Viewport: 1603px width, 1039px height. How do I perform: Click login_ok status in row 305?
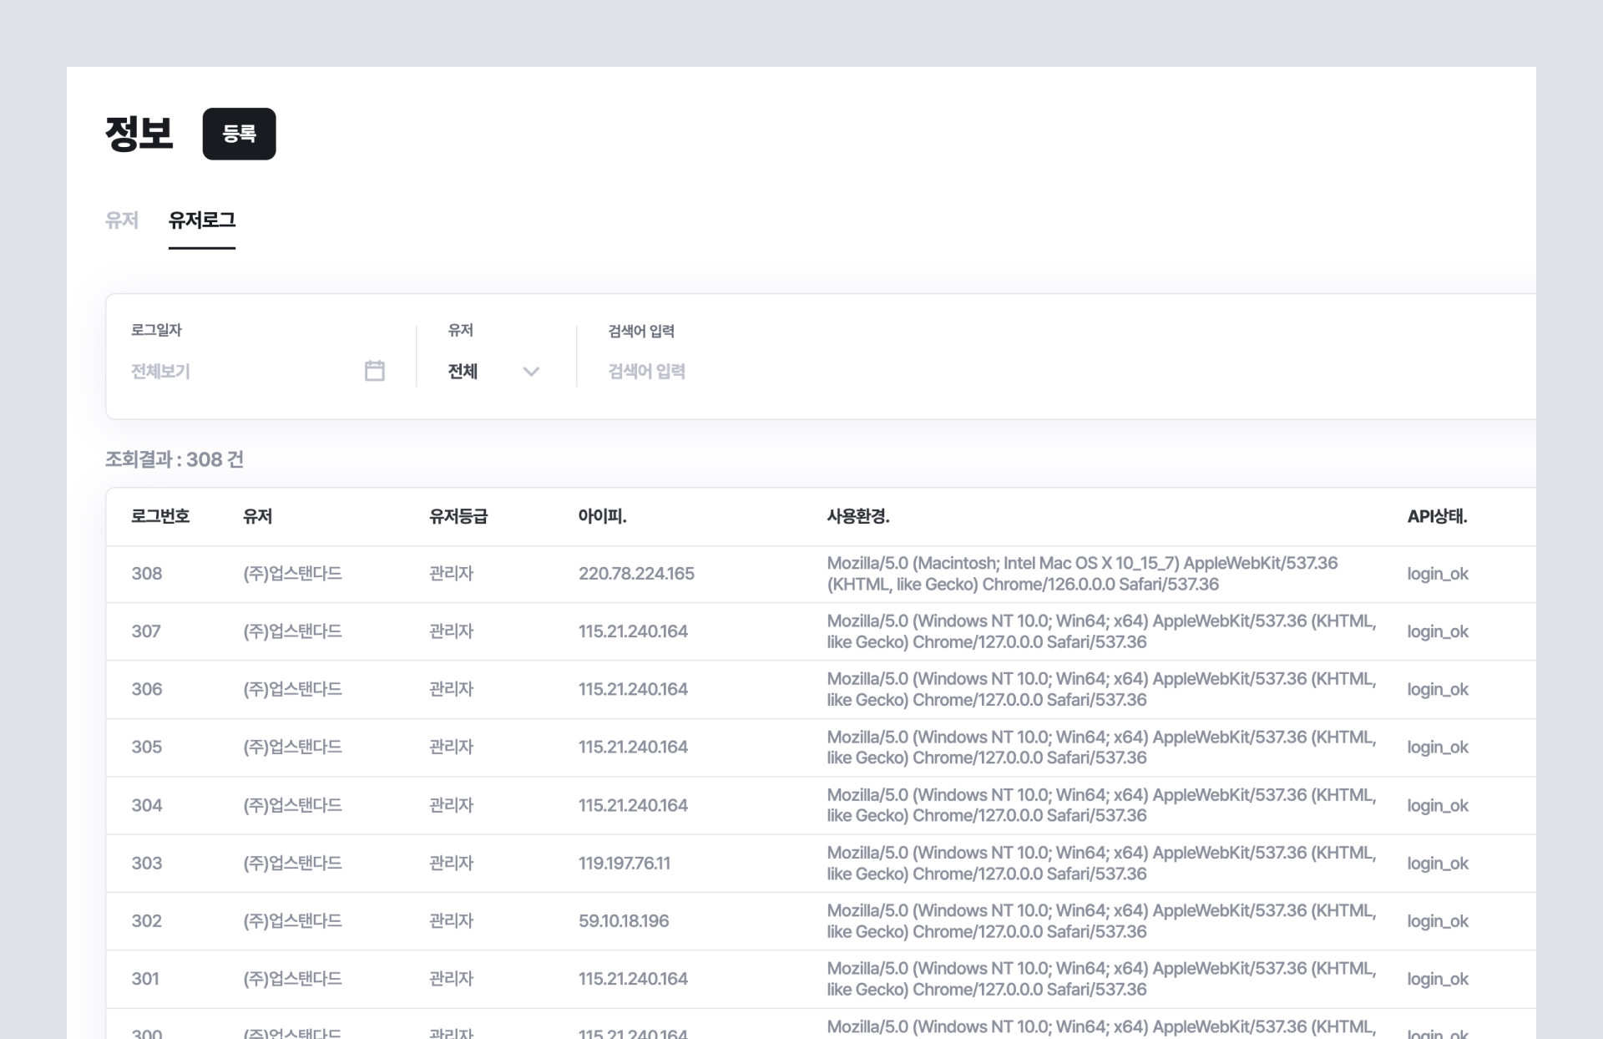click(1437, 748)
